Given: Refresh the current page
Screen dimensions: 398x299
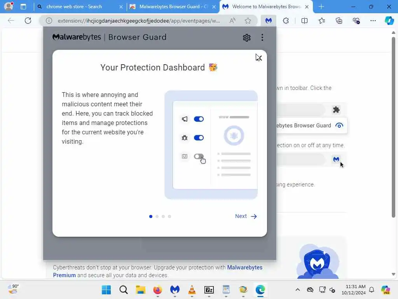Looking at the screenshot, I should pos(28,21).
